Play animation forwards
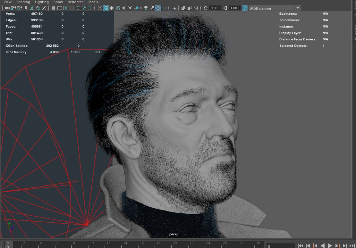Image resolution: width=356 pixels, height=248 pixels. [x=330, y=246]
